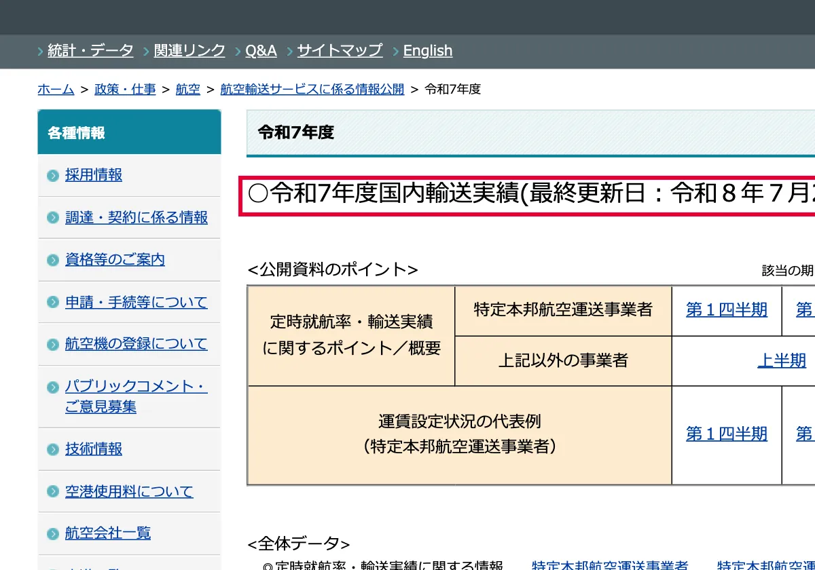Click the bullet icon beside 航空機の登録について
This screenshot has width=815, height=570.
coord(53,345)
